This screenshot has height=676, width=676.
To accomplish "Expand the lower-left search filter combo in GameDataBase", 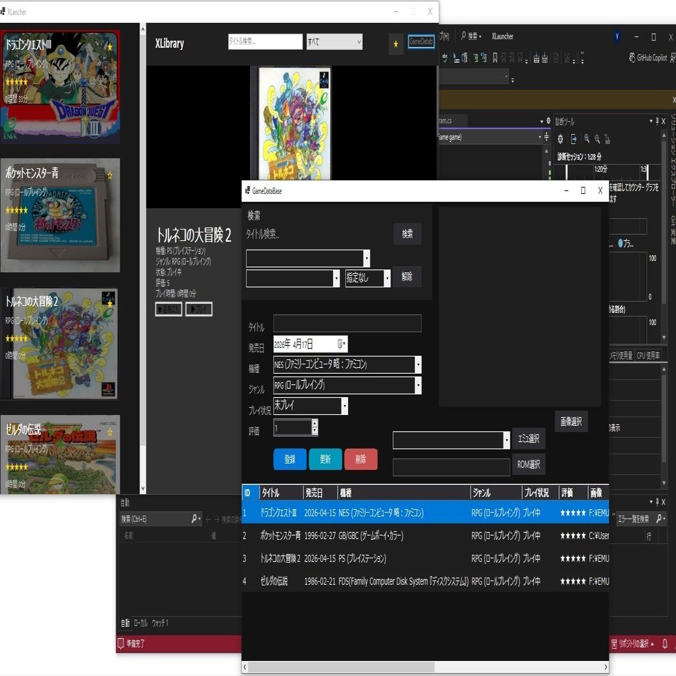I will (293, 278).
